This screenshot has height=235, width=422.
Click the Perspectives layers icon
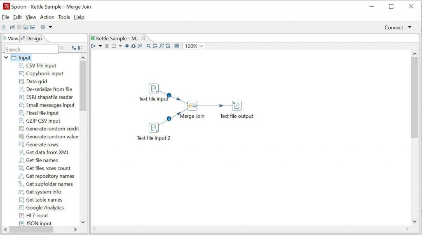click(x=43, y=27)
